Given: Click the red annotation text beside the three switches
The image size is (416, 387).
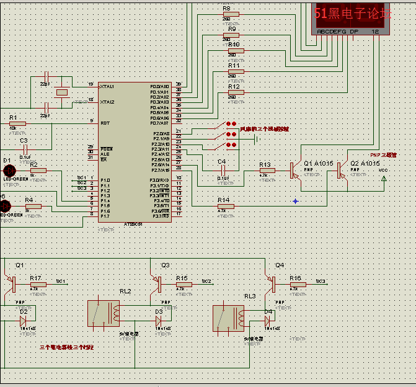Looking at the screenshot, I should click(x=264, y=129).
